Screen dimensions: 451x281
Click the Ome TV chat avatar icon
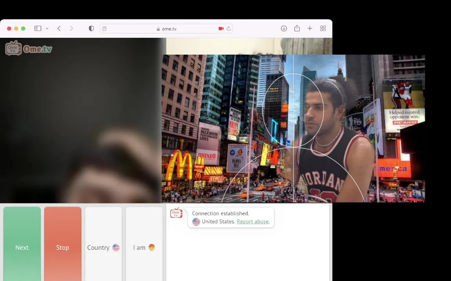[x=176, y=213]
